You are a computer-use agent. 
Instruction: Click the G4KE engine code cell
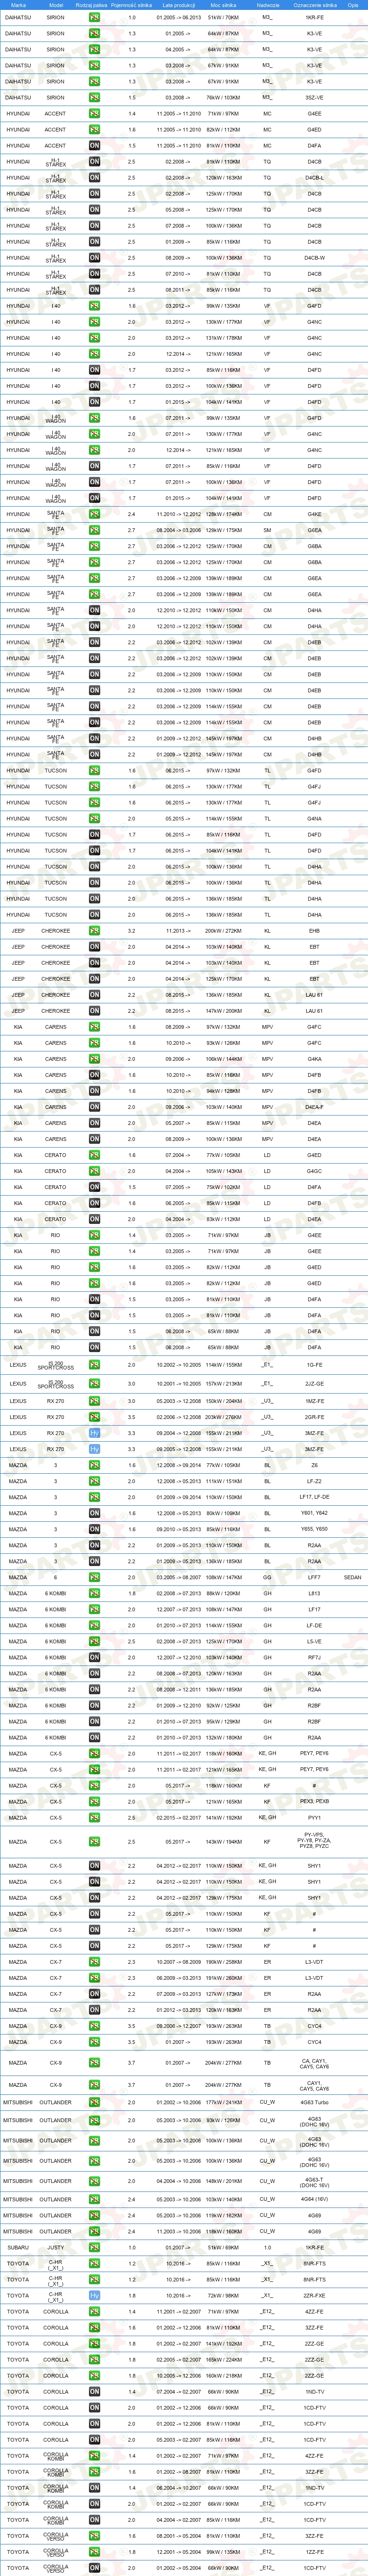[314, 514]
